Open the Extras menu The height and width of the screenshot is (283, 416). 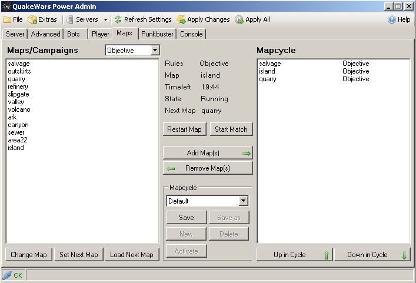[x=42, y=19]
